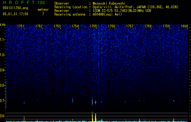Click the 1759 time marker
191x122 pixels.
point(166,26)
